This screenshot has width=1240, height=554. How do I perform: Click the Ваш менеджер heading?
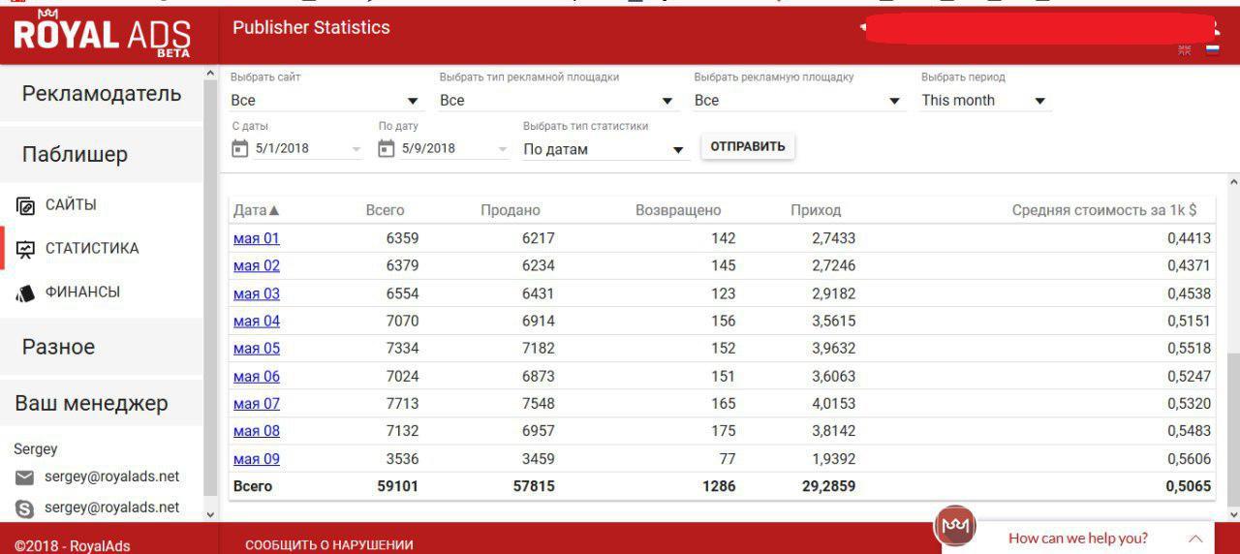(91, 403)
